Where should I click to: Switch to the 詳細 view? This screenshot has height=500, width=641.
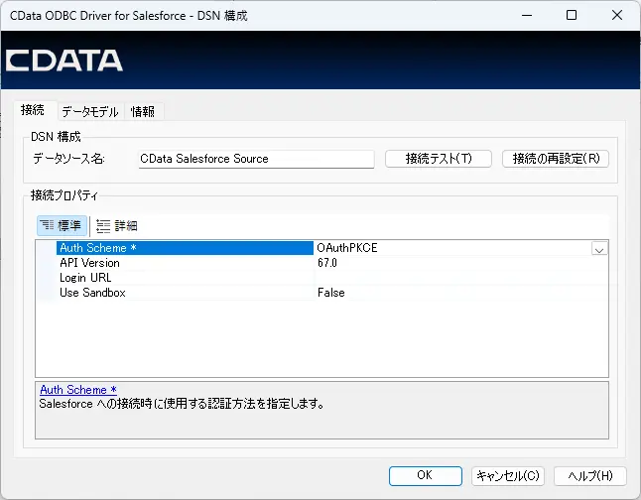click(x=116, y=225)
